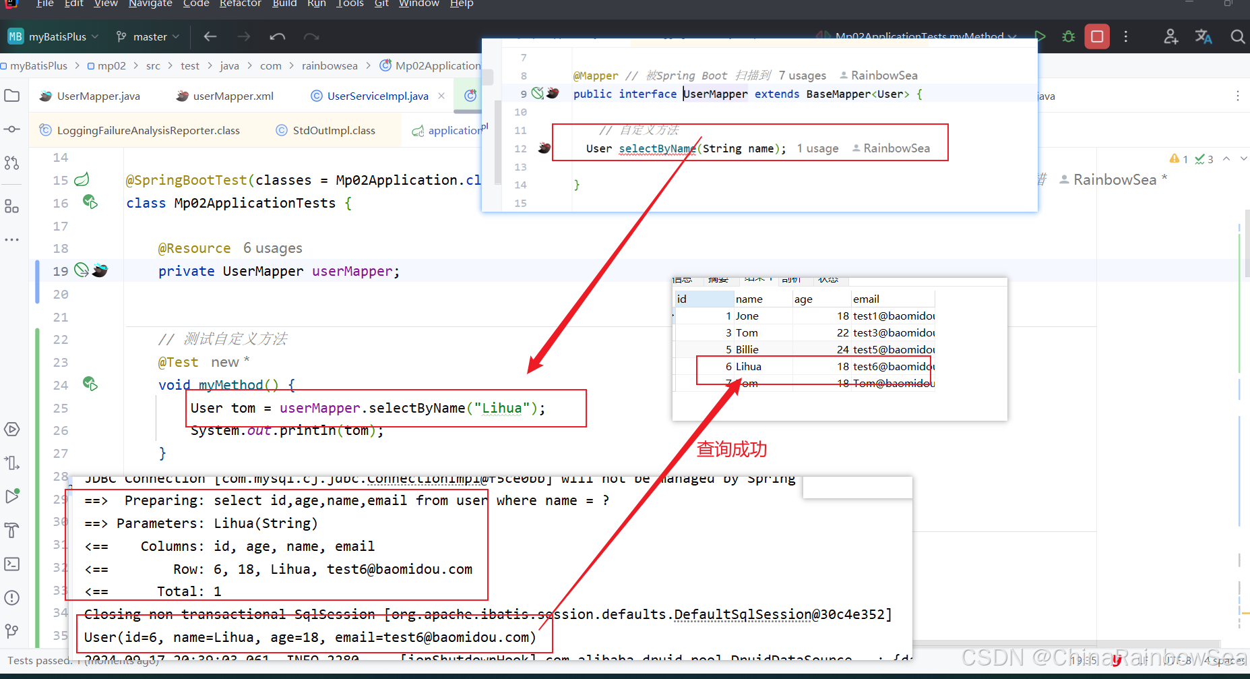The width and height of the screenshot is (1250, 679).
Task: Switch to StdOutImpl.class tab
Action: point(326,130)
